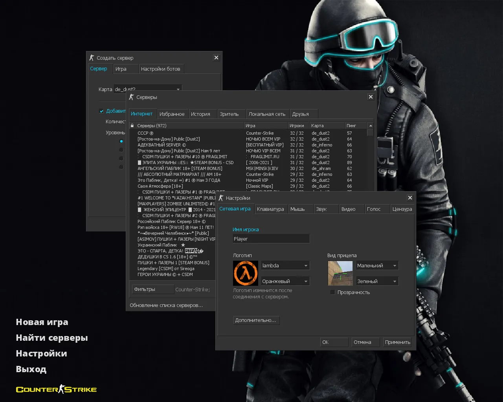Click the padlock icon in the server list header
Image resolution: width=503 pixels, height=402 pixels.
132,125
